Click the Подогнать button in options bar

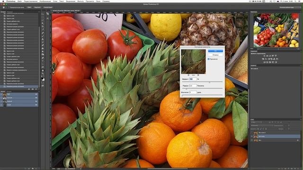click(37, 8)
